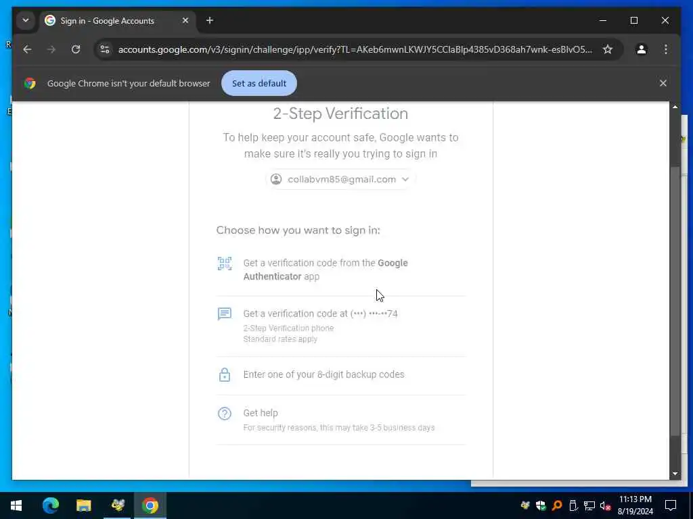Open the network tray icon
693x519 pixels.
tap(589, 505)
